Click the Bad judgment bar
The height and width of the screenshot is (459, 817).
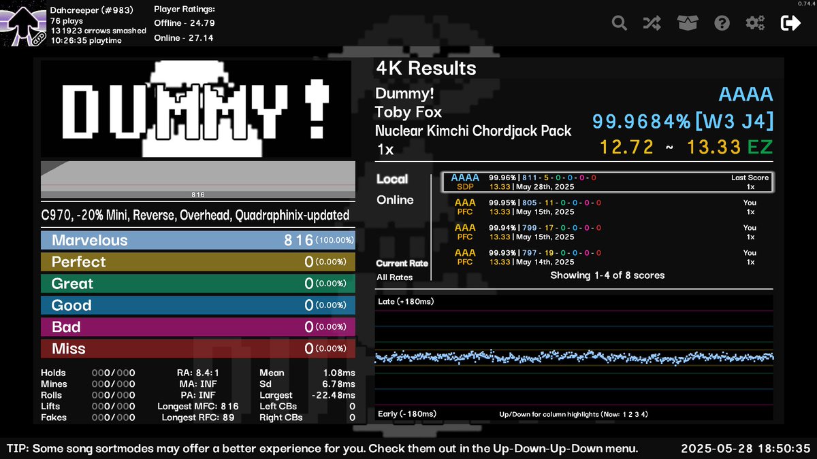198,327
